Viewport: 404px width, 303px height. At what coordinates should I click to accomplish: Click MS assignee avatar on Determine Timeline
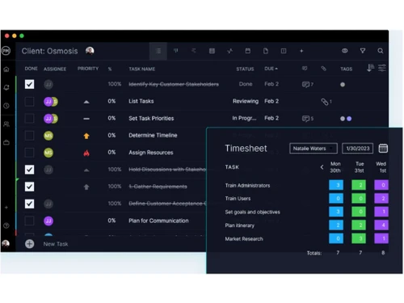(x=48, y=136)
